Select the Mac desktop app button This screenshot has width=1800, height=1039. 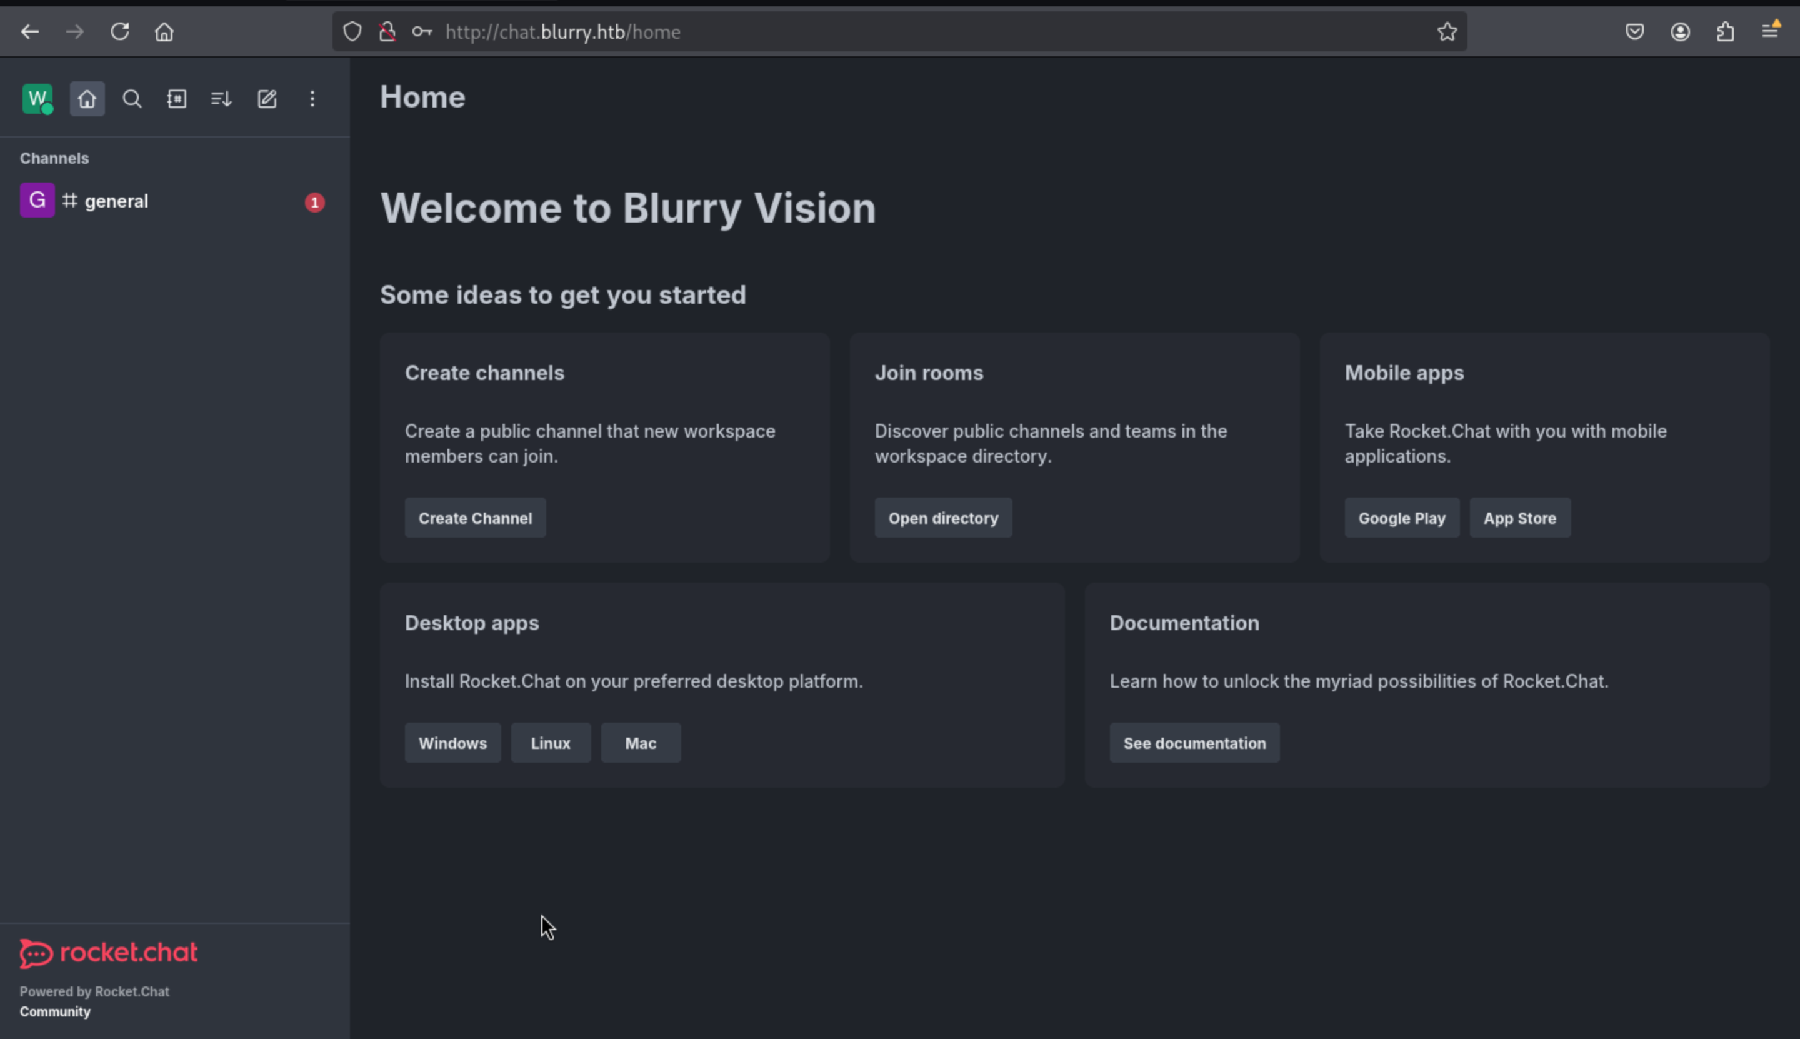[x=641, y=743]
